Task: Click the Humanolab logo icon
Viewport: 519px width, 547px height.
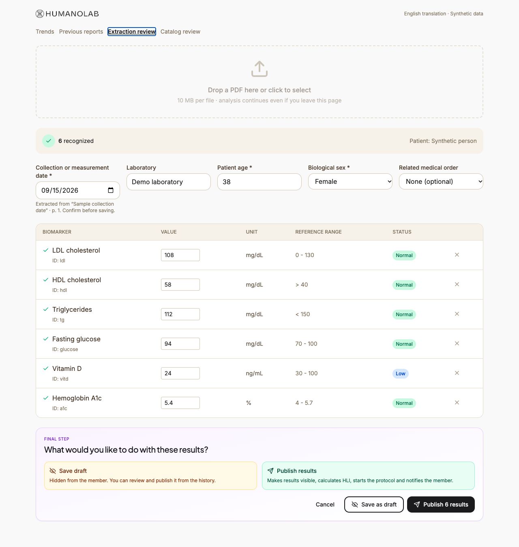Action: pyautogui.click(x=40, y=14)
